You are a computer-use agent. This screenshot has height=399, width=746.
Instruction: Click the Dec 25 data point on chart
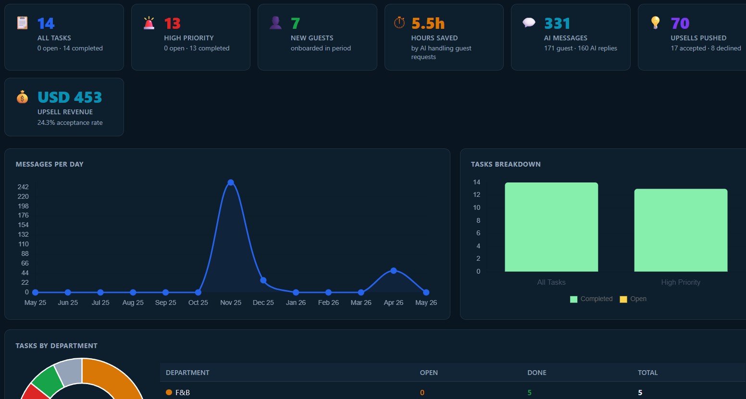tap(263, 280)
